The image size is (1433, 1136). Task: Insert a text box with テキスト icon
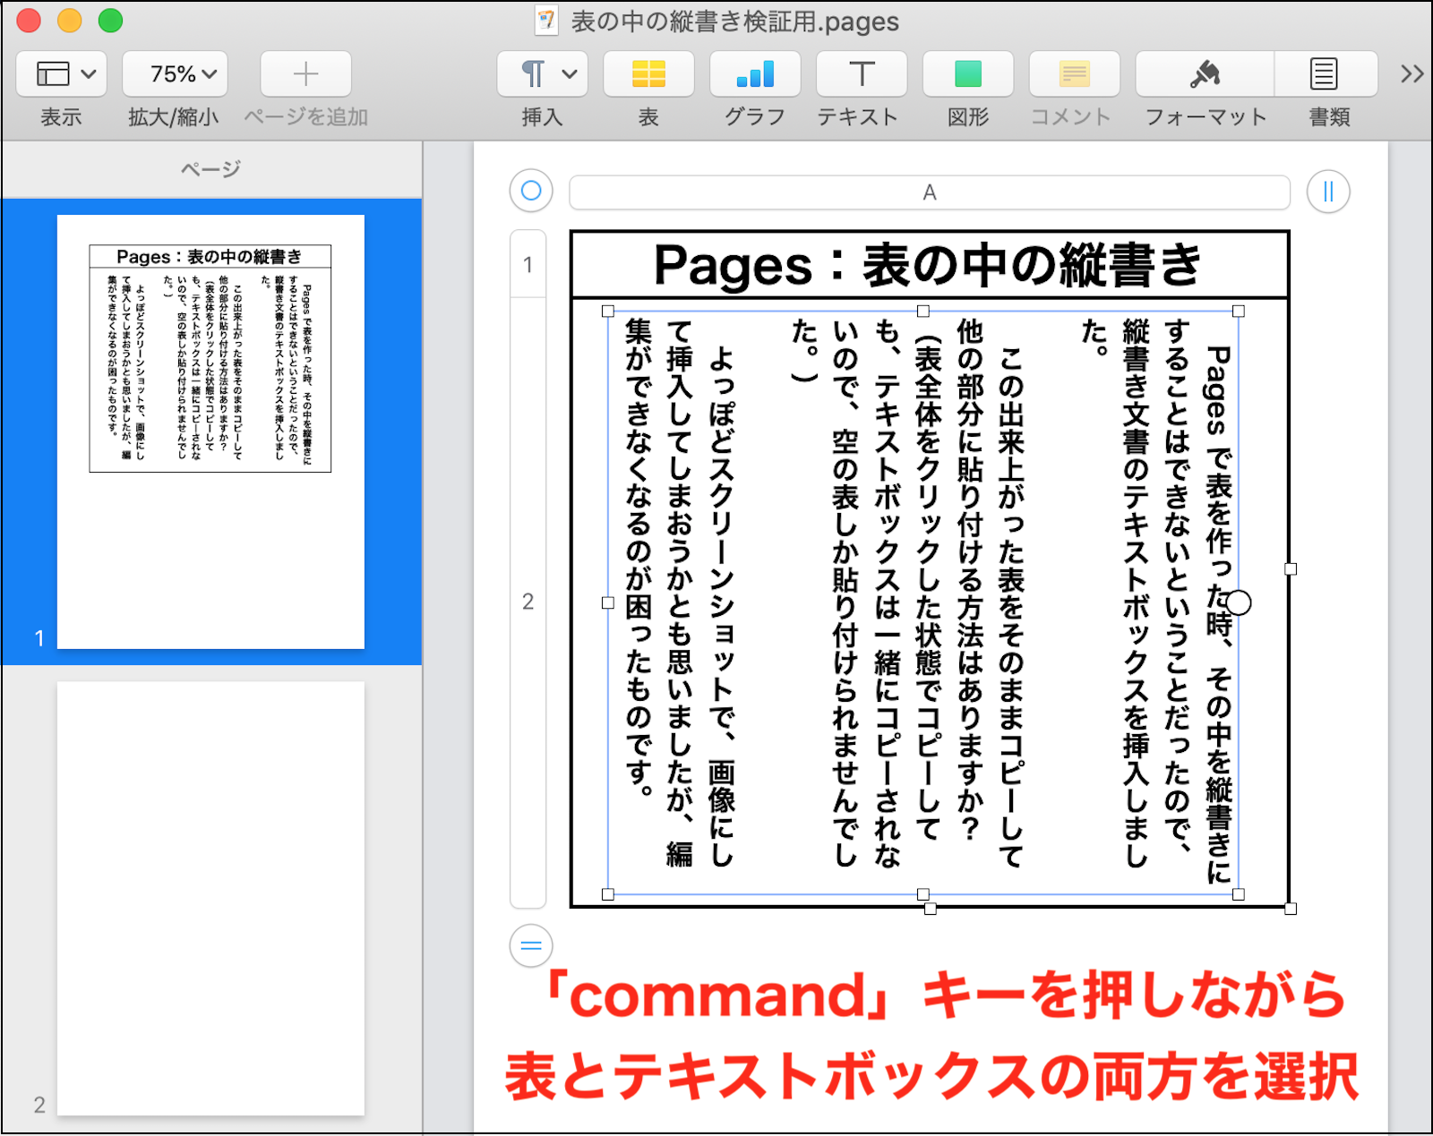pos(861,74)
